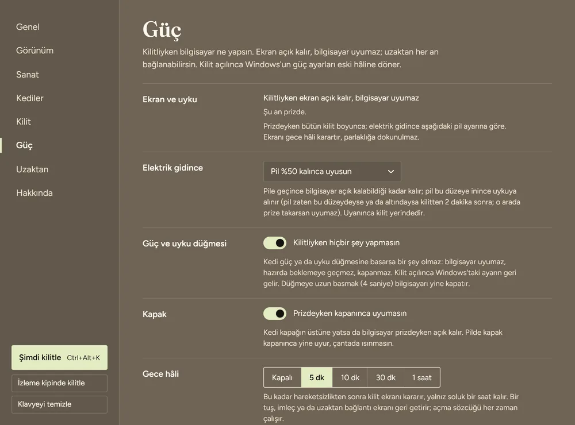Image resolution: width=575 pixels, height=425 pixels.
Task: Toggle 'Prizdeyken kapanınca uyumasın' switch
Action: pyautogui.click(x=275, y=314)
